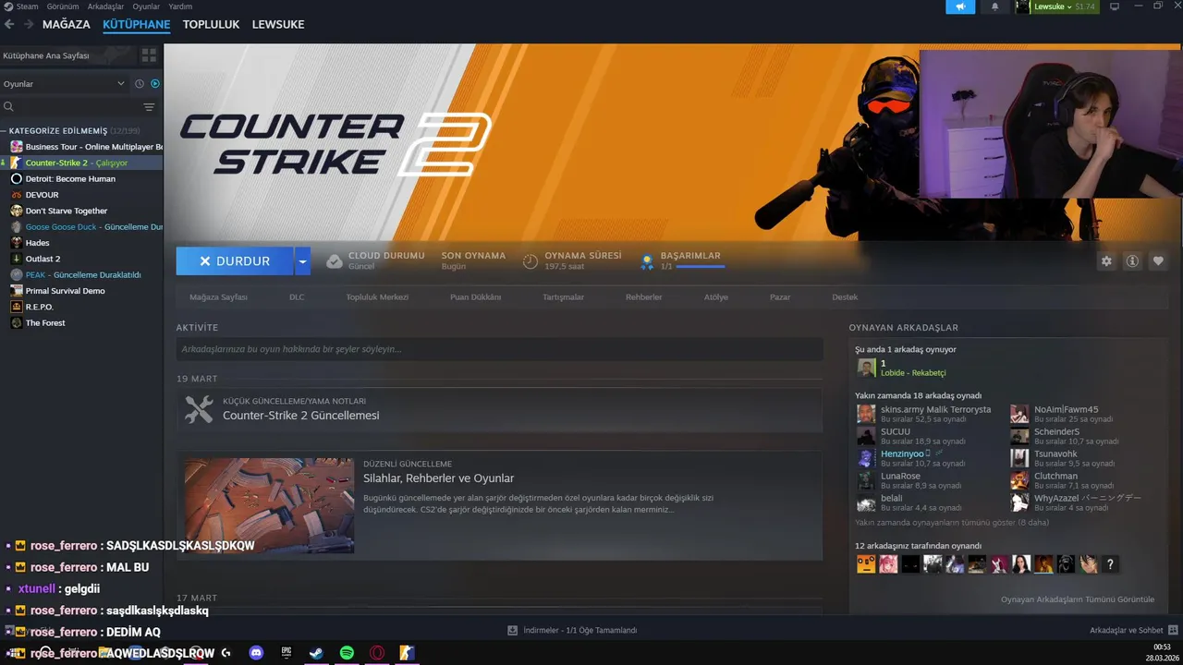This screenshot has width=1183, height=665.
Task: Open the Lewsuke profile tab
Action: pyautogui.click(x=278, y=25)
